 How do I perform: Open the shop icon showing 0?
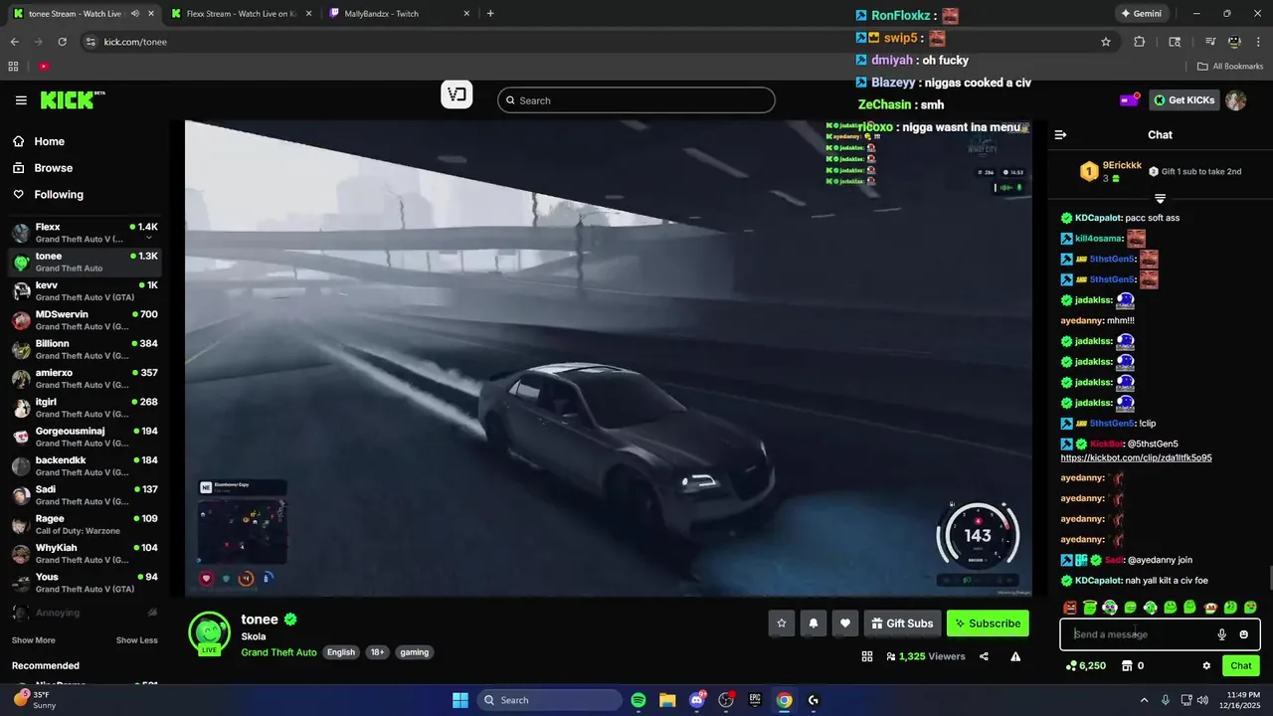point(1133,666)
